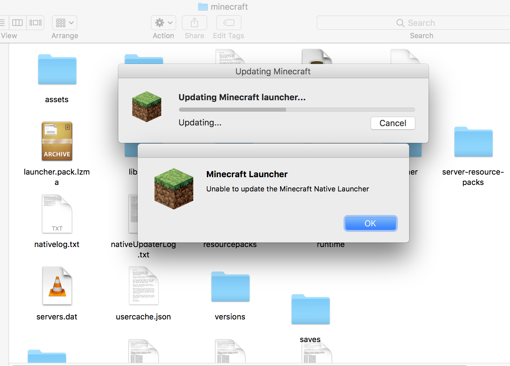Click the "runtime" folder name

331,245
